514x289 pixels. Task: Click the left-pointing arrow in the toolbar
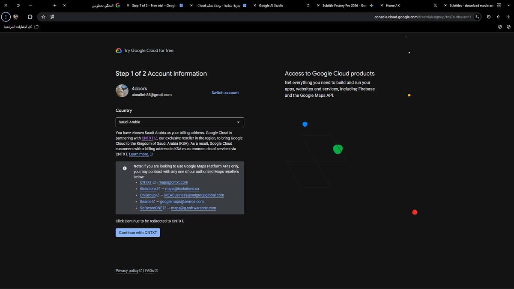(x=499, y=17)
